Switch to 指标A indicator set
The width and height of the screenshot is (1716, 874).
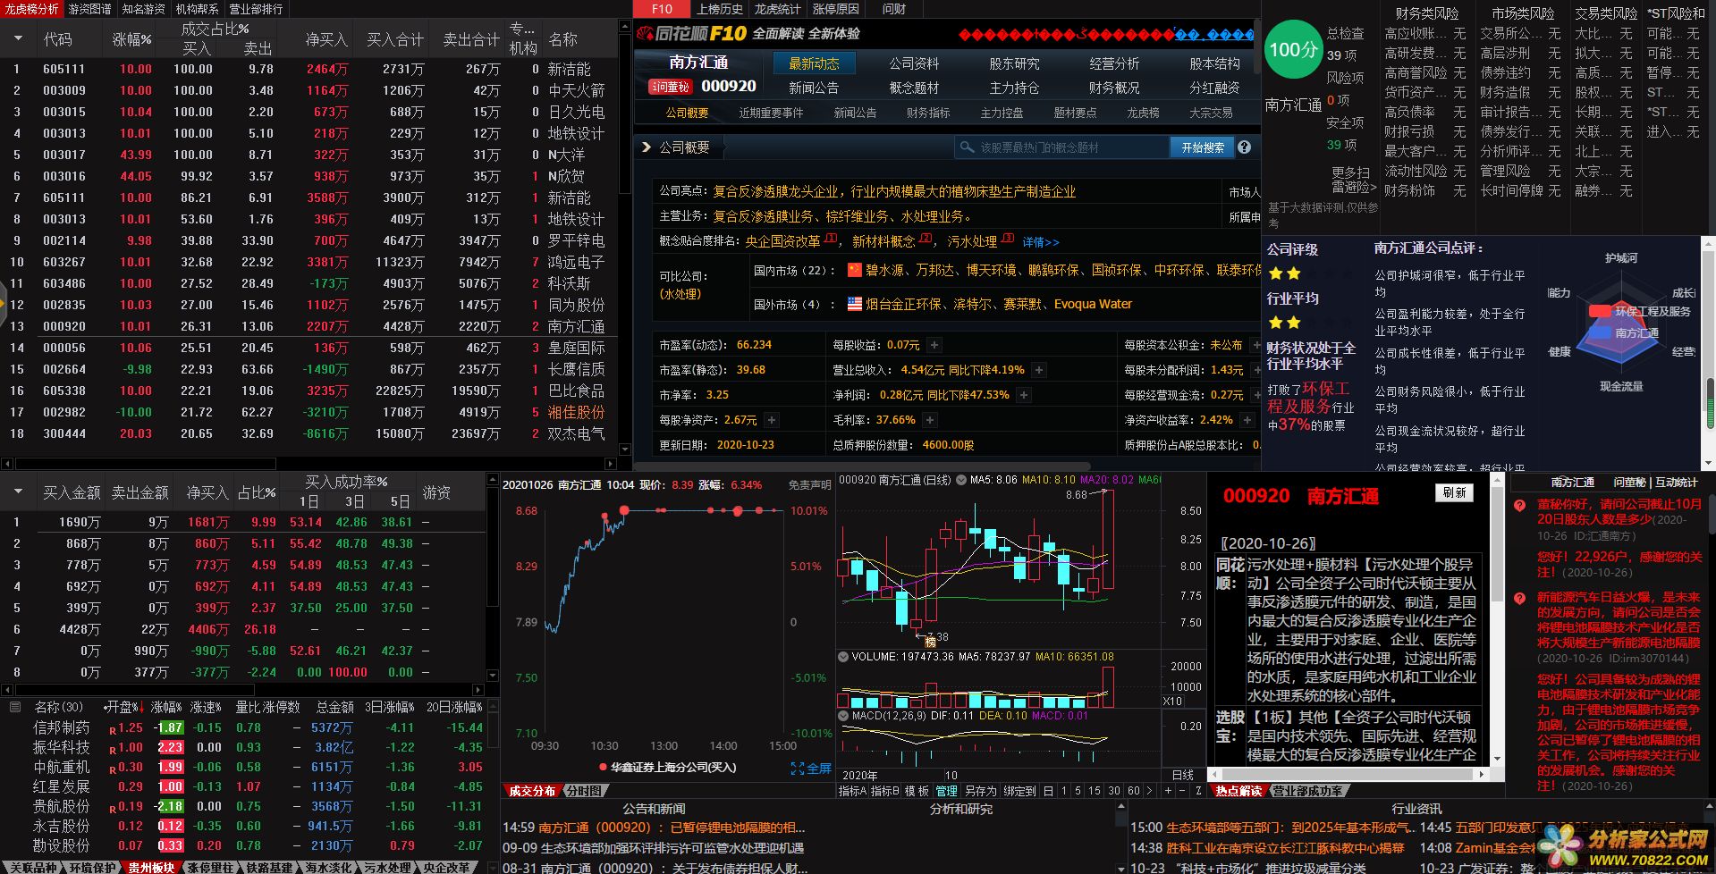point(853,791)
